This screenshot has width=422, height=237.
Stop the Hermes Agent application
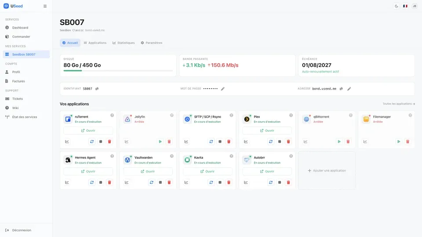101,183
